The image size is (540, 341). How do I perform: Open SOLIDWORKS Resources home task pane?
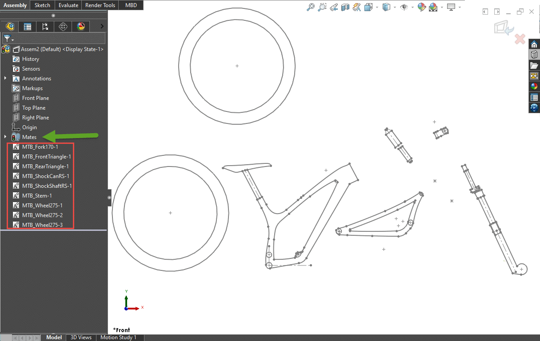[534, 44]
